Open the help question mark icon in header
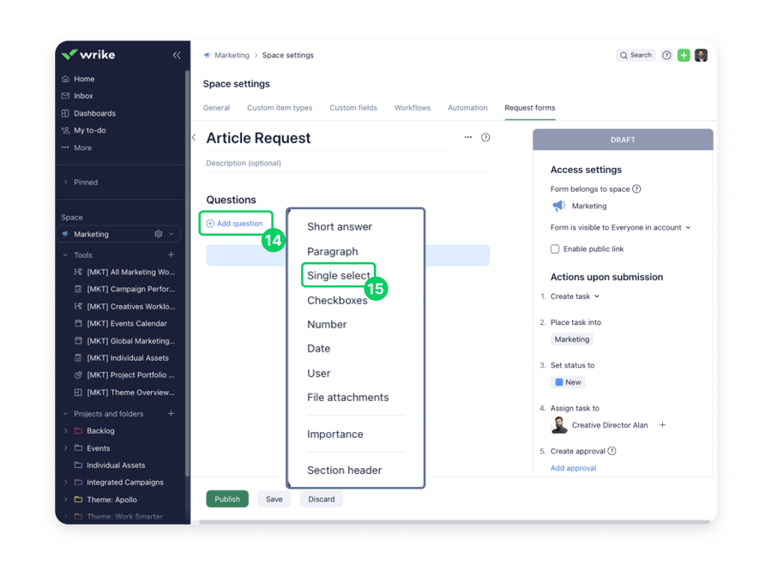The width and height of the screenshot is (772, 564). point(666,55)
